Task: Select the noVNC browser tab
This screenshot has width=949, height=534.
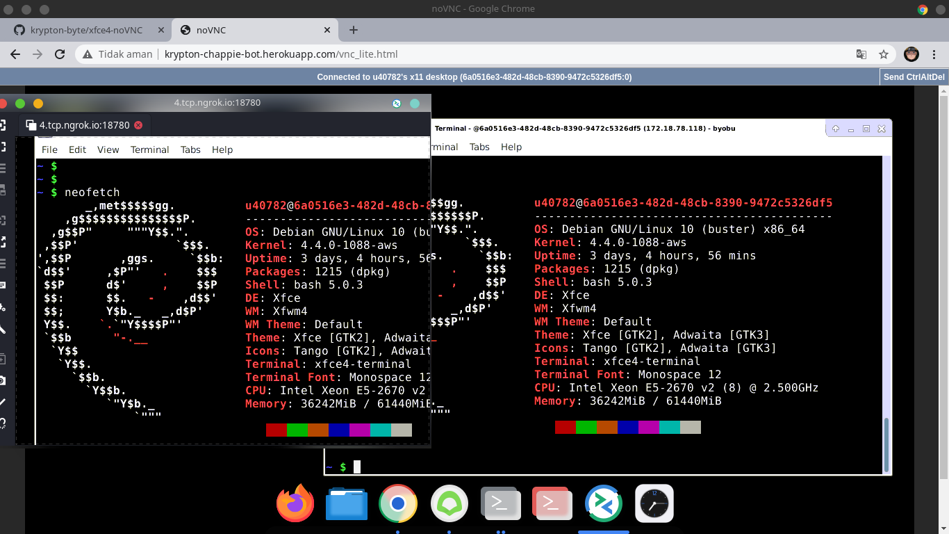Action: (x=255, y=30)
